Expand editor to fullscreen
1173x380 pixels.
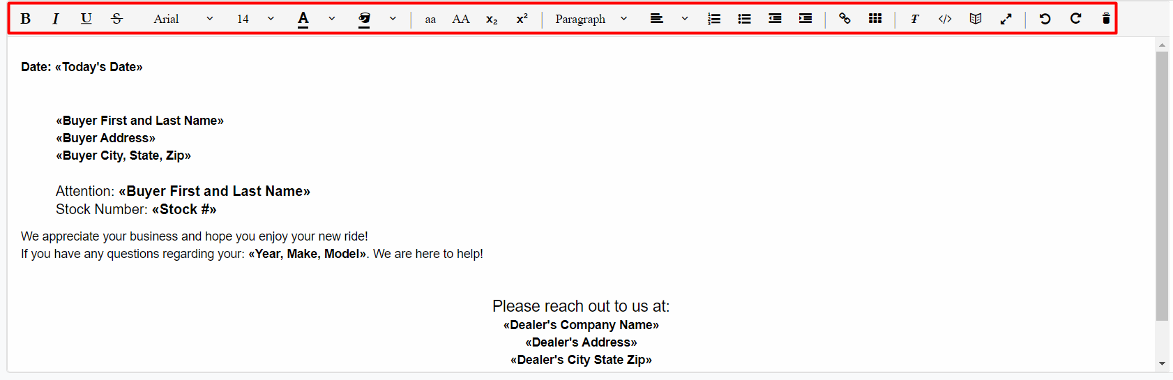point(1006,19)
